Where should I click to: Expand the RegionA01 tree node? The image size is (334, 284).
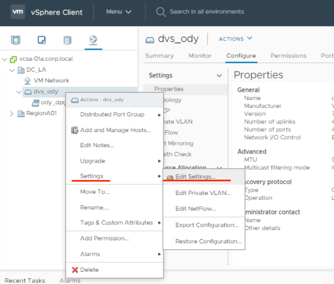12,114
